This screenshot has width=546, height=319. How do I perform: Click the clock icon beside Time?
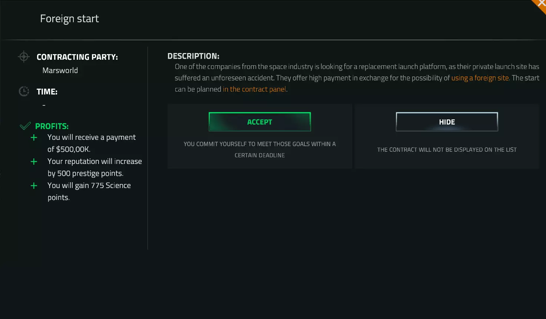(x=24, y=91)
